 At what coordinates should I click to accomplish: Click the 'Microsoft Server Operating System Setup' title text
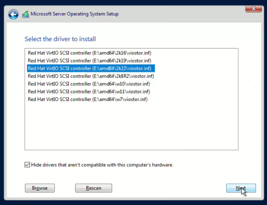75,14
